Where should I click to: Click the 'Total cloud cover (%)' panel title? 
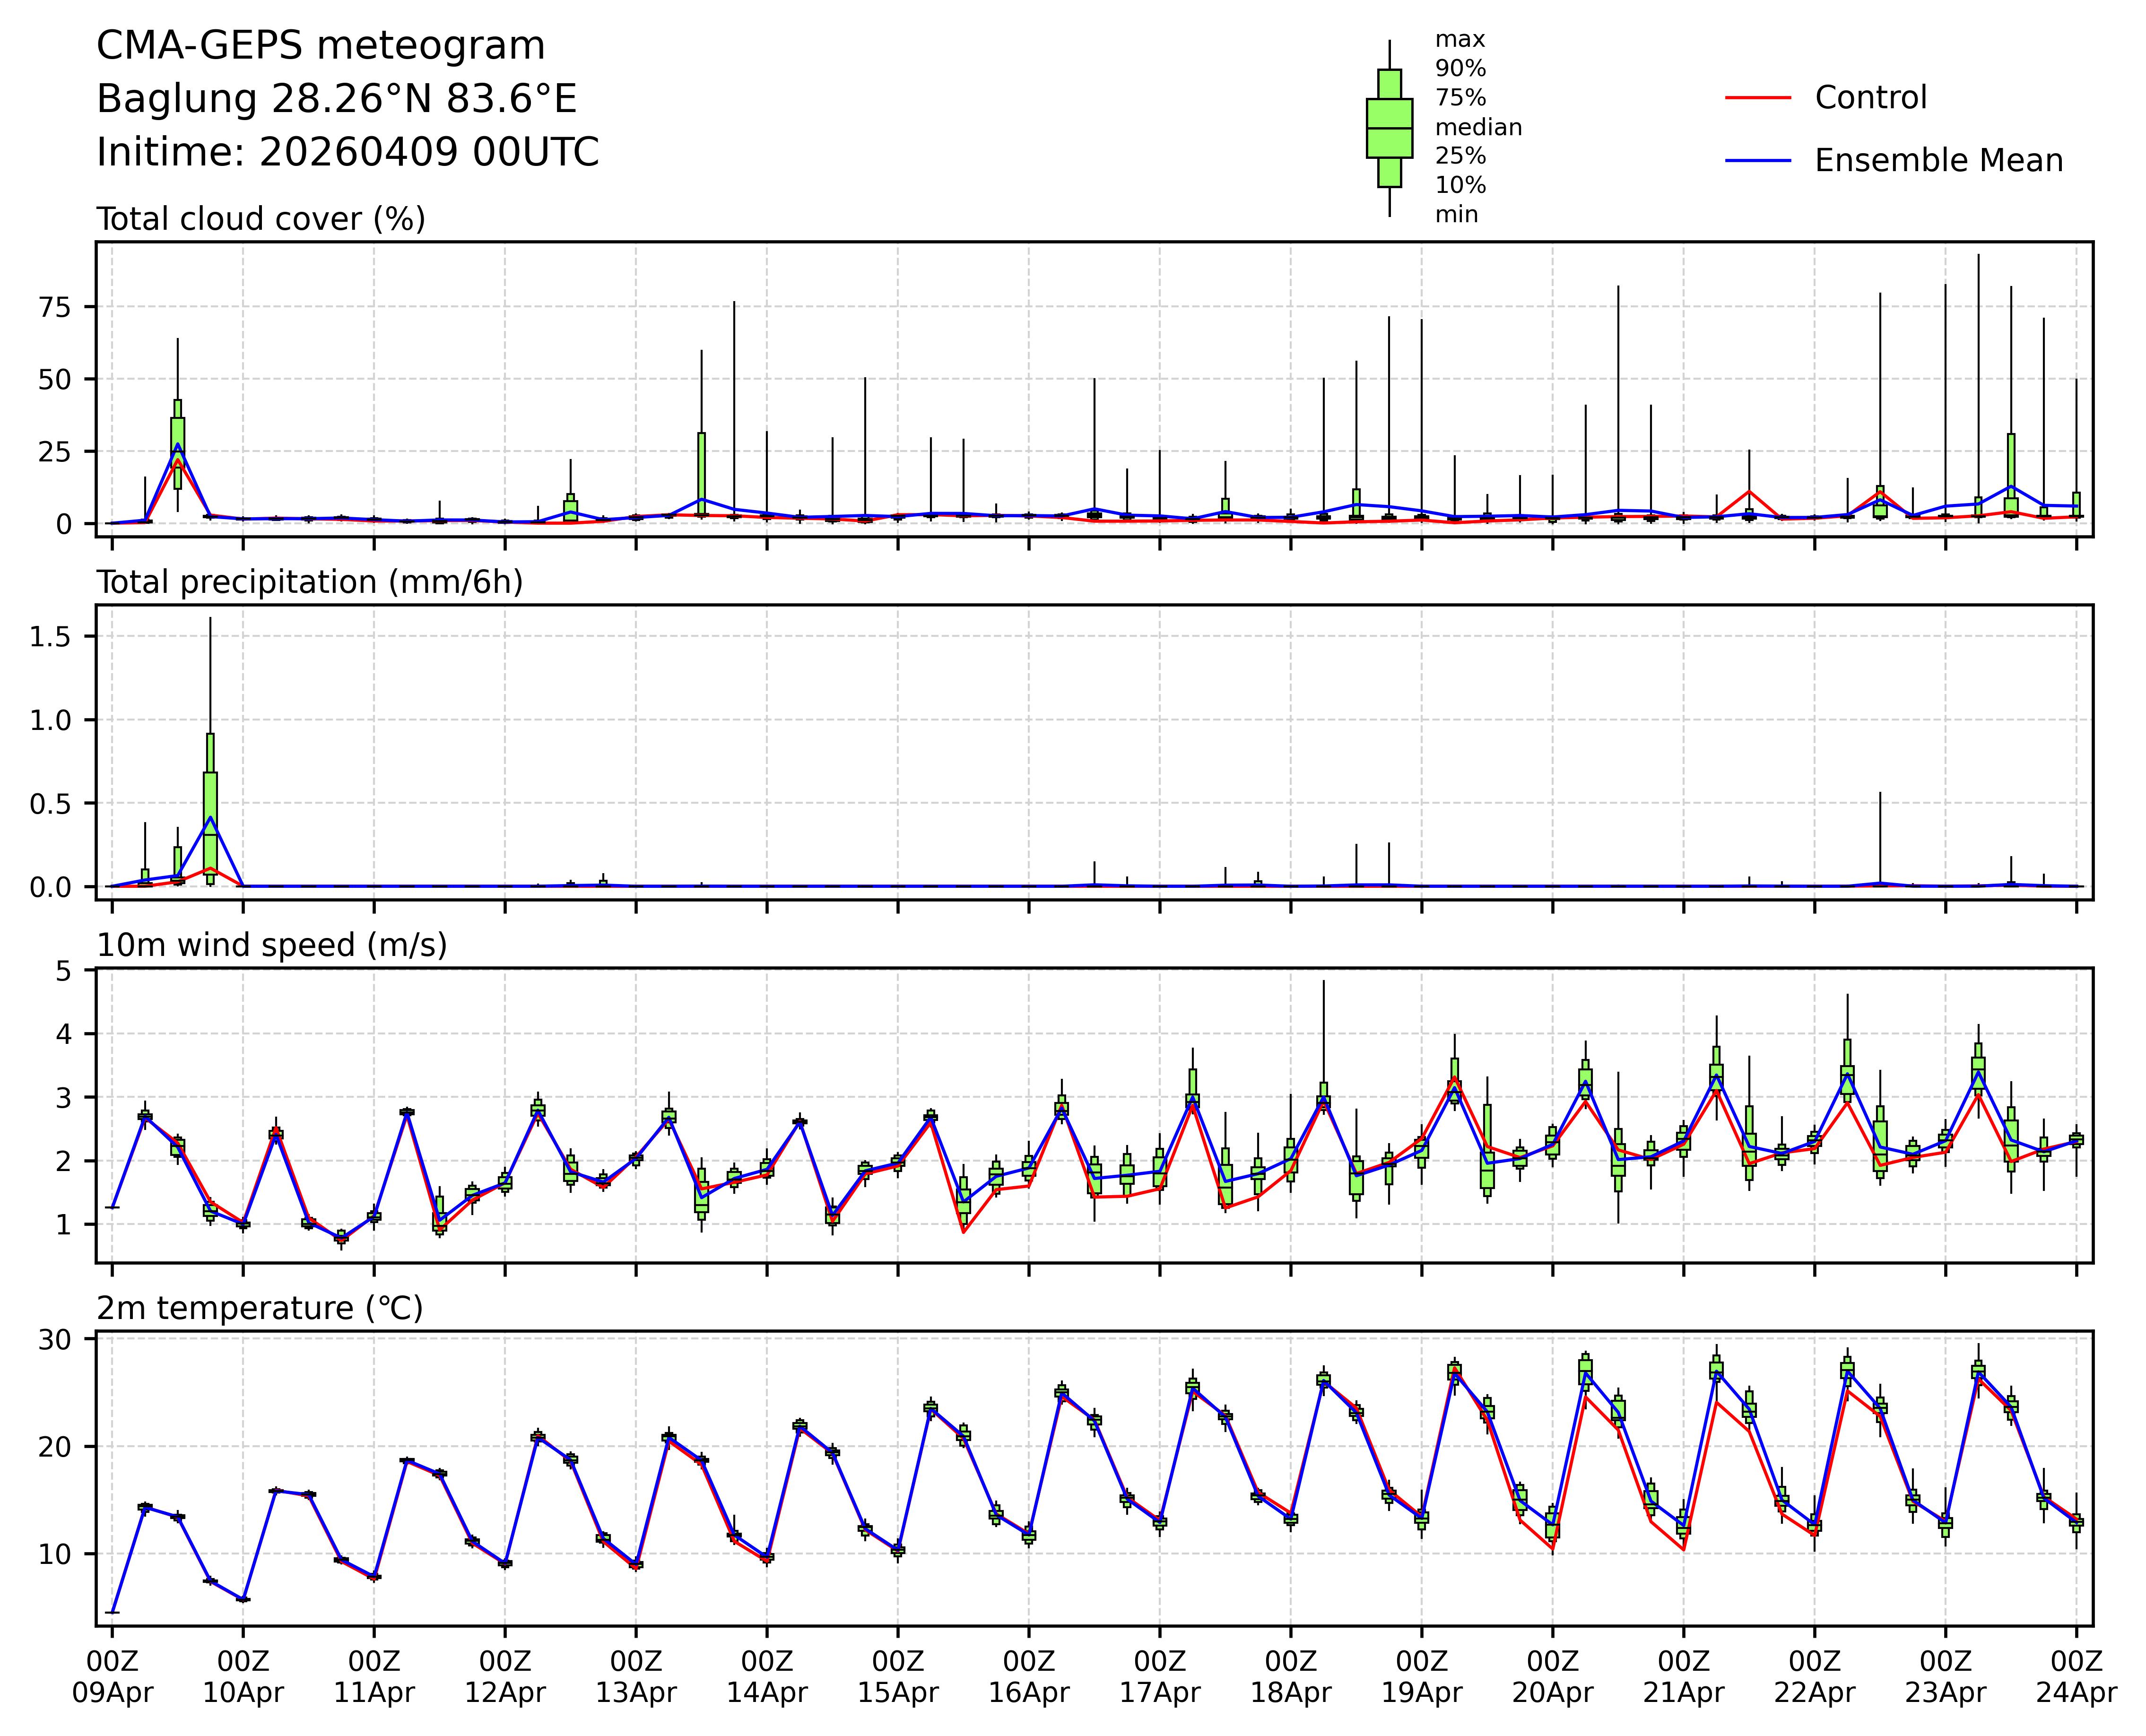click(260, 219)
